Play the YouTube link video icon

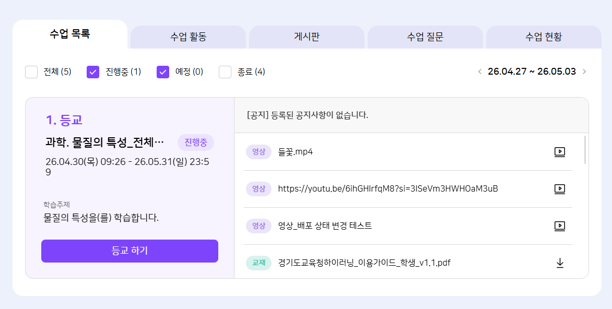pos(559,189)
